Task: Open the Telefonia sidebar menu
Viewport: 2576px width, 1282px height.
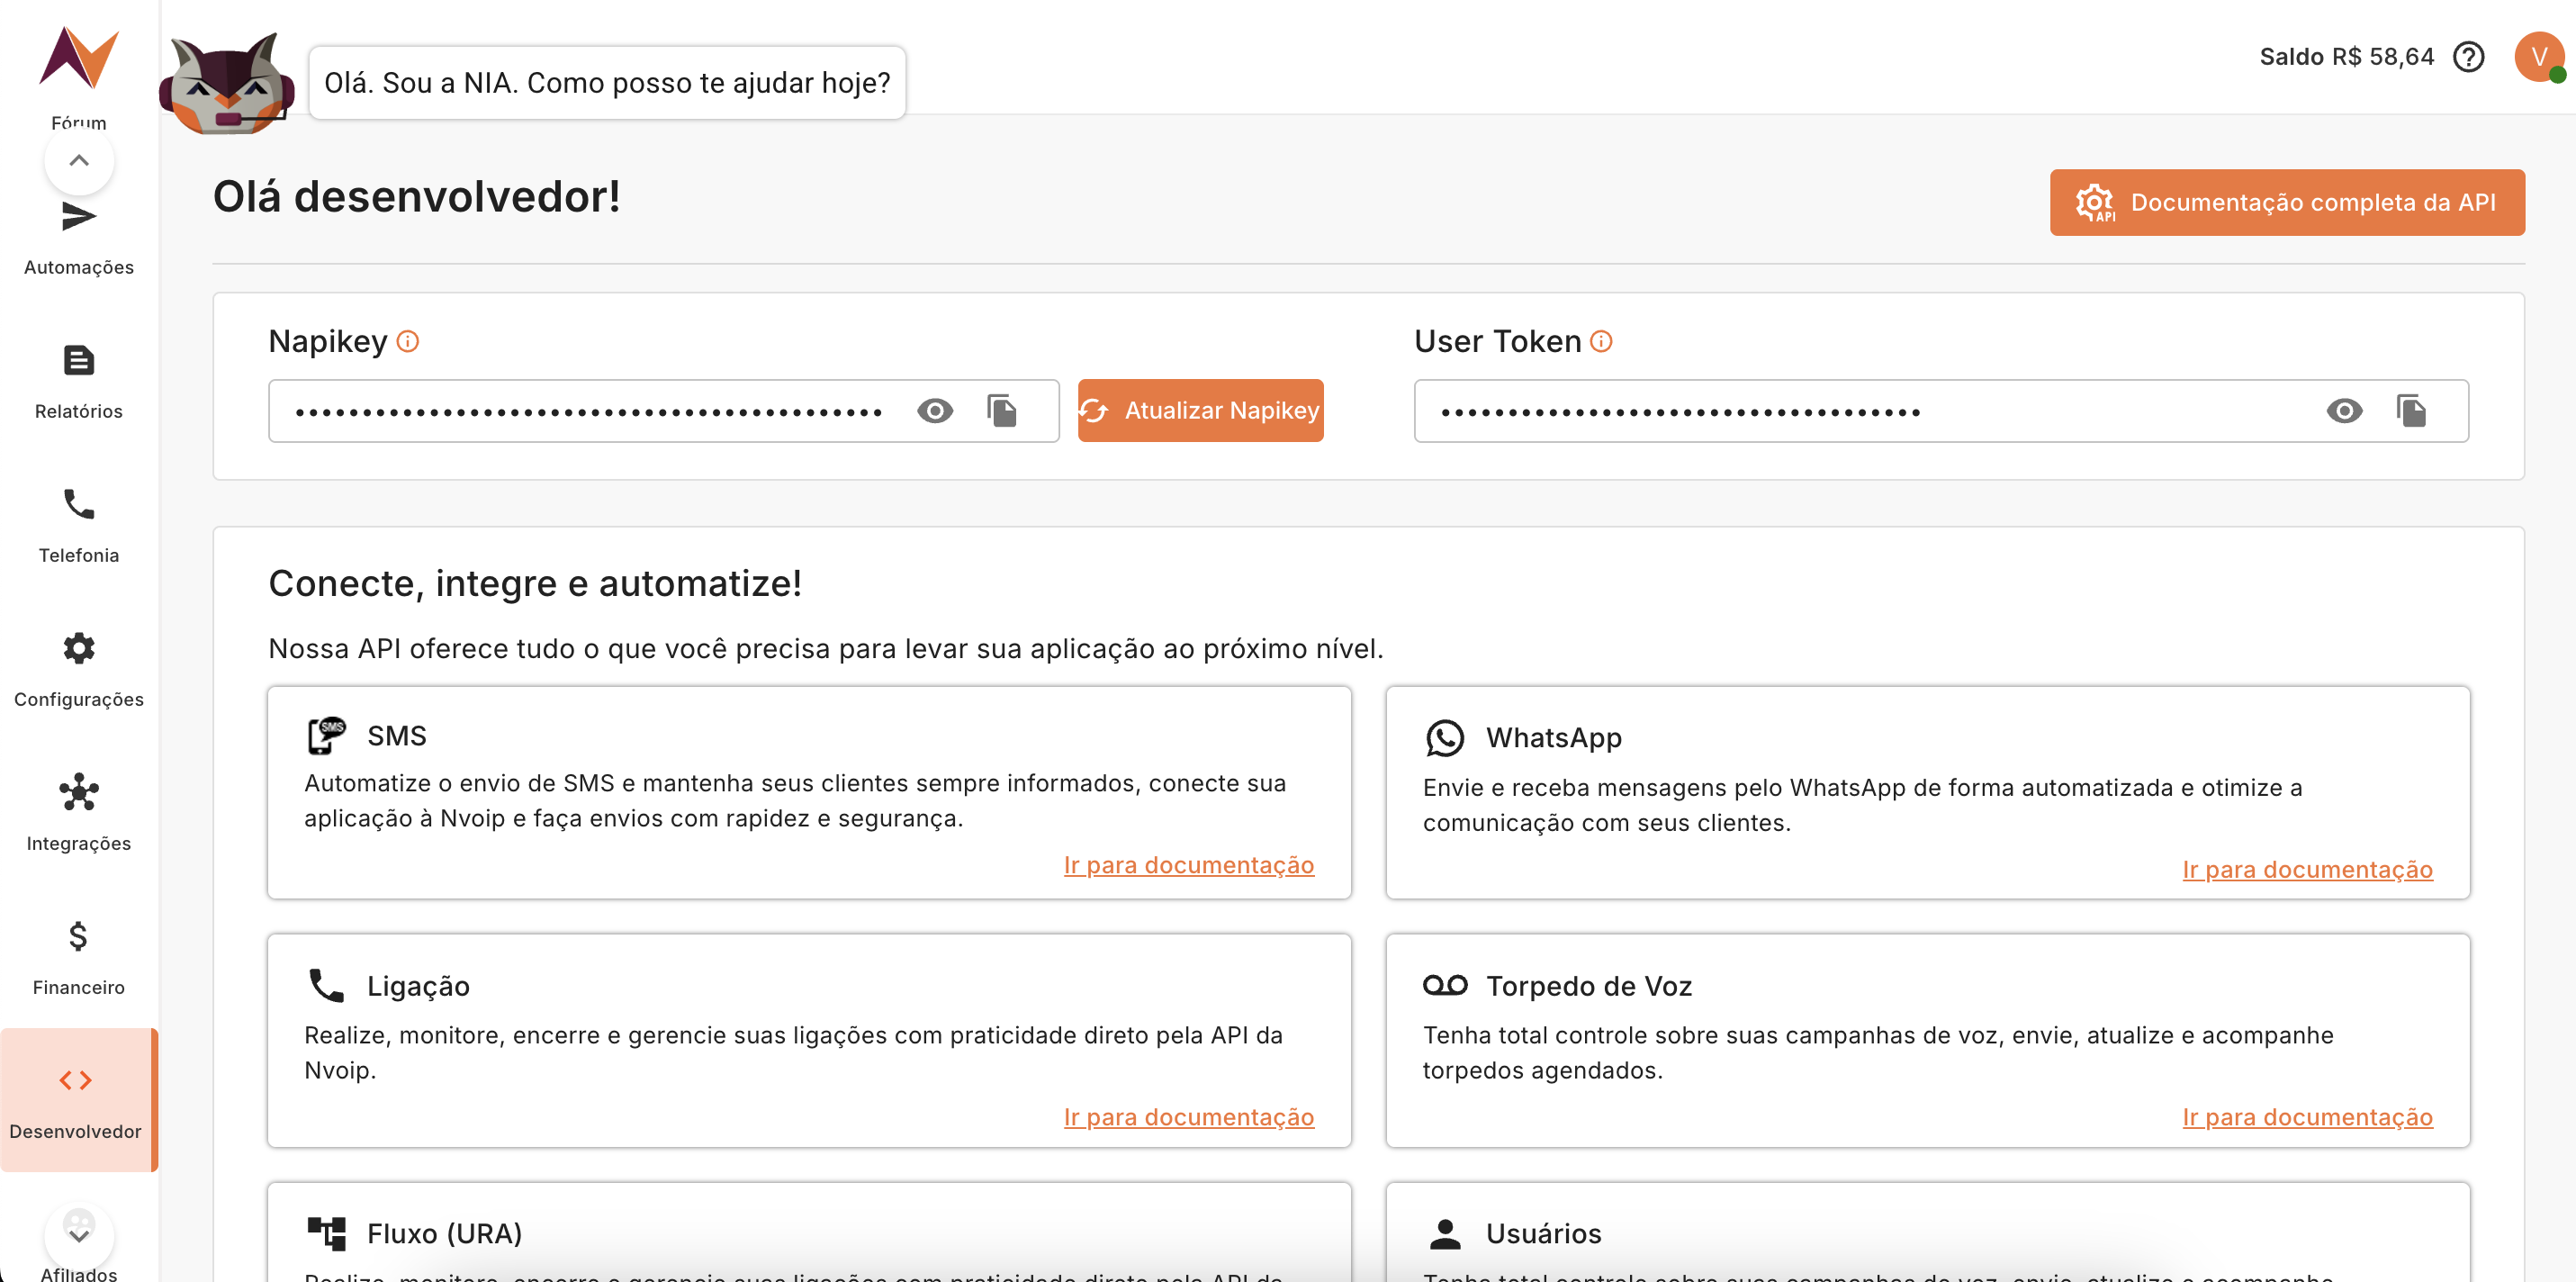Action: coord(79,525)
